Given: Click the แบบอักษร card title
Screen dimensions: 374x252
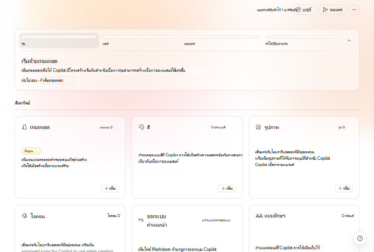Looking at the screenshot, I should pos(275,216).
